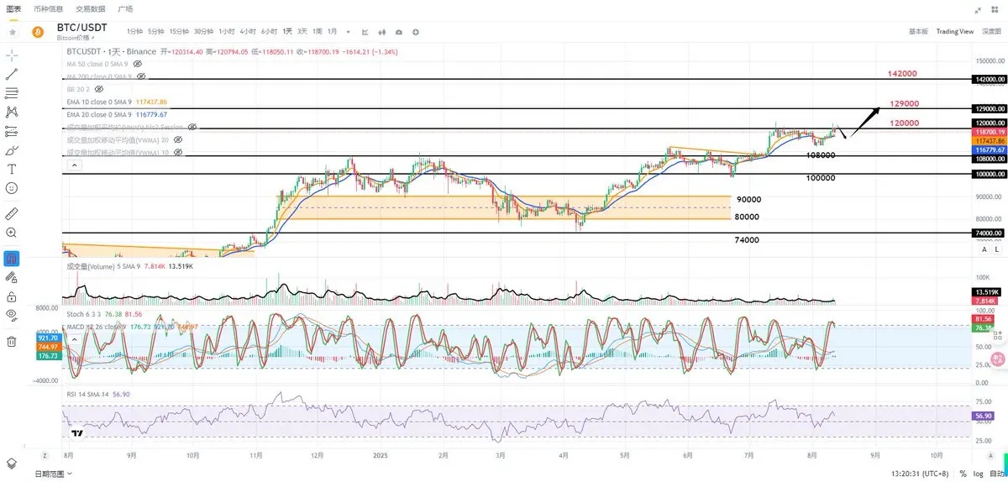Switch to the 币种信息 tab
This screenshot has height=482, width=1008.
pyautogui.click(x=48, y=8)
